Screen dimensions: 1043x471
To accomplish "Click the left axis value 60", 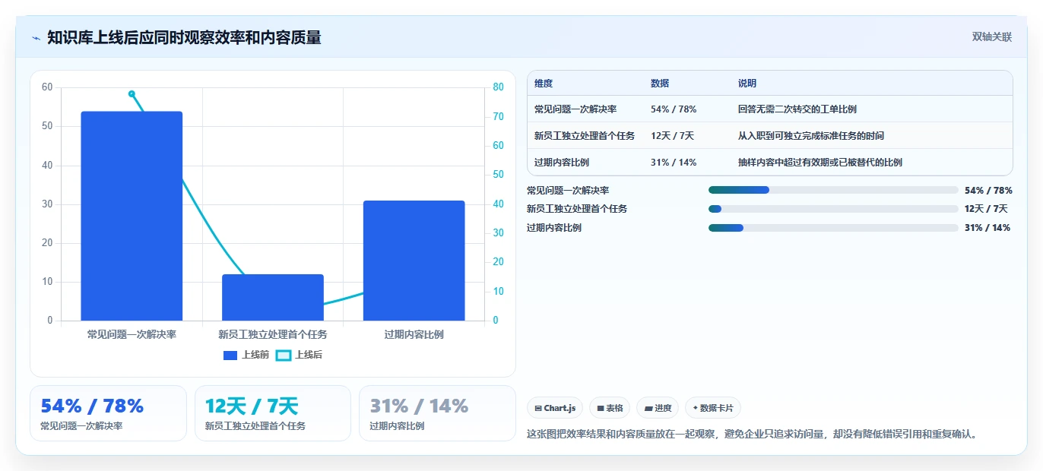I will point(47,87).
